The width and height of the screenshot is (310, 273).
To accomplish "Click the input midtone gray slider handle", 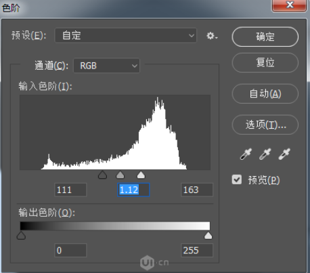I will (x=120, y=175).
